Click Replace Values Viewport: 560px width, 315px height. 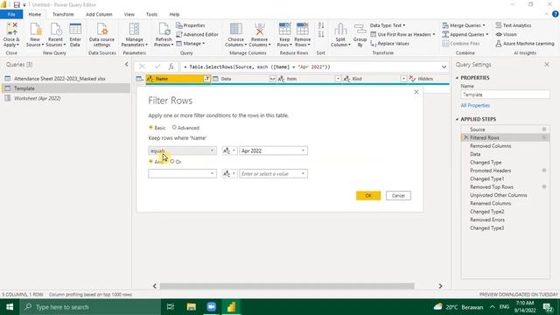389,44
